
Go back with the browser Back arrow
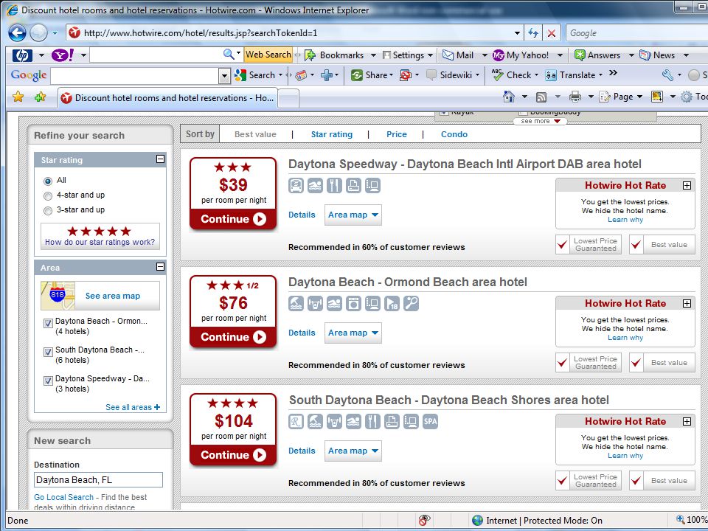pos(17,32)
